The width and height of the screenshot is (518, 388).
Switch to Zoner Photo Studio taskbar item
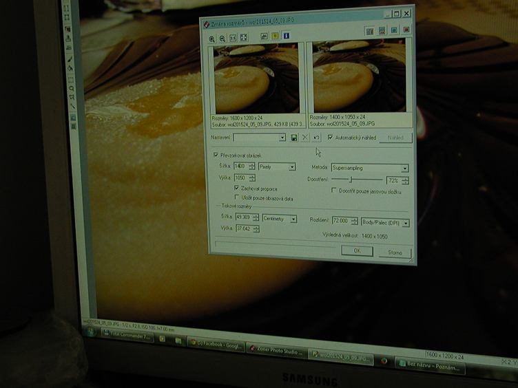(x=276, y=351)
